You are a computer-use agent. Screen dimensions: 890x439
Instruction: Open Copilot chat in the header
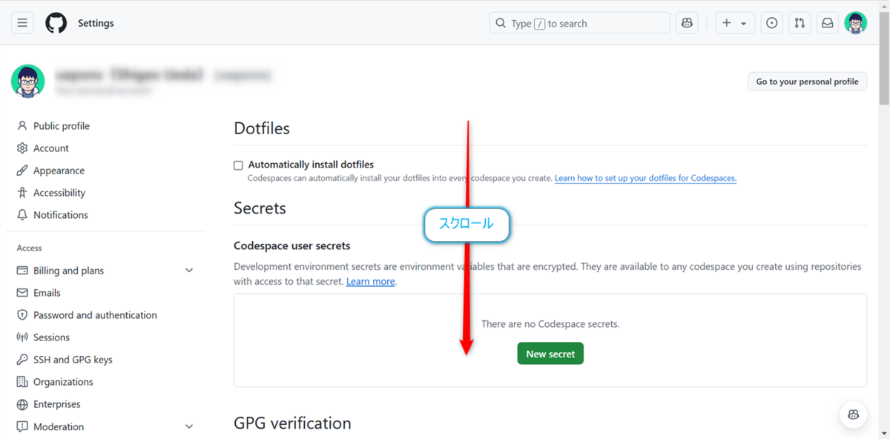coord(686,22)
